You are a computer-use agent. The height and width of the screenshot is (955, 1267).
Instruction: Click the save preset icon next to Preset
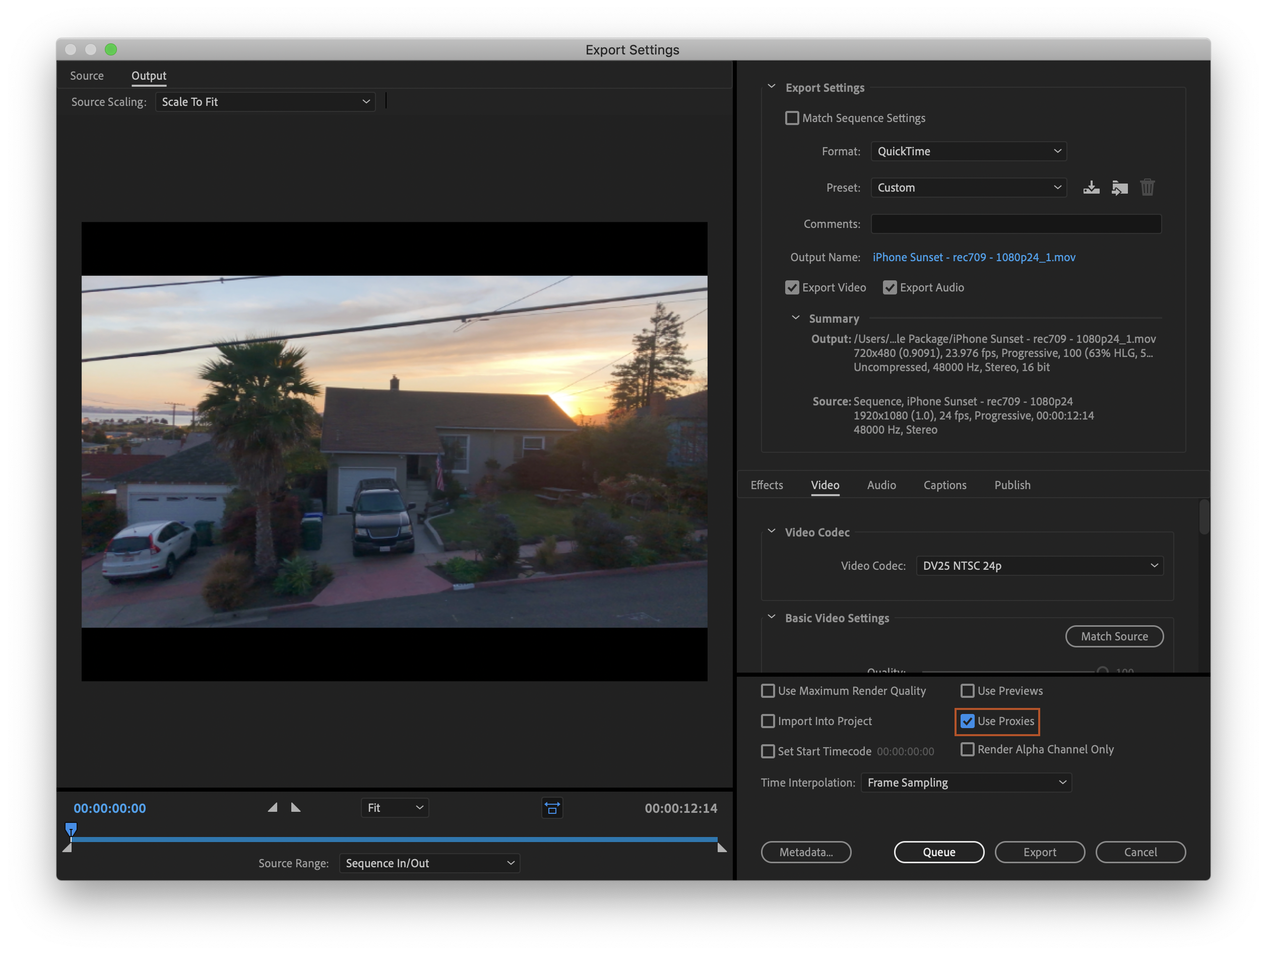1091,187
